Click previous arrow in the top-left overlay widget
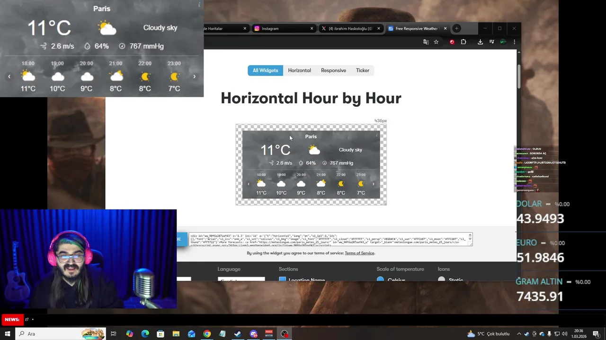 click(9, 76)
